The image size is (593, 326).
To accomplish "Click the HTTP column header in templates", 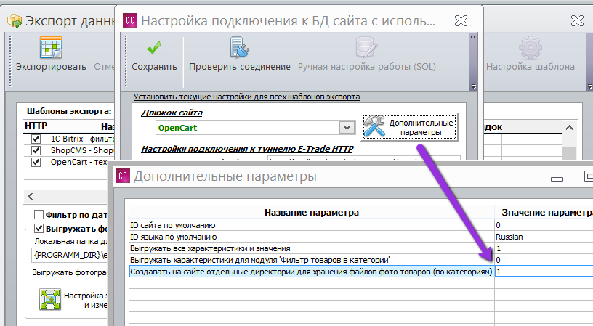I will (36, 126).
